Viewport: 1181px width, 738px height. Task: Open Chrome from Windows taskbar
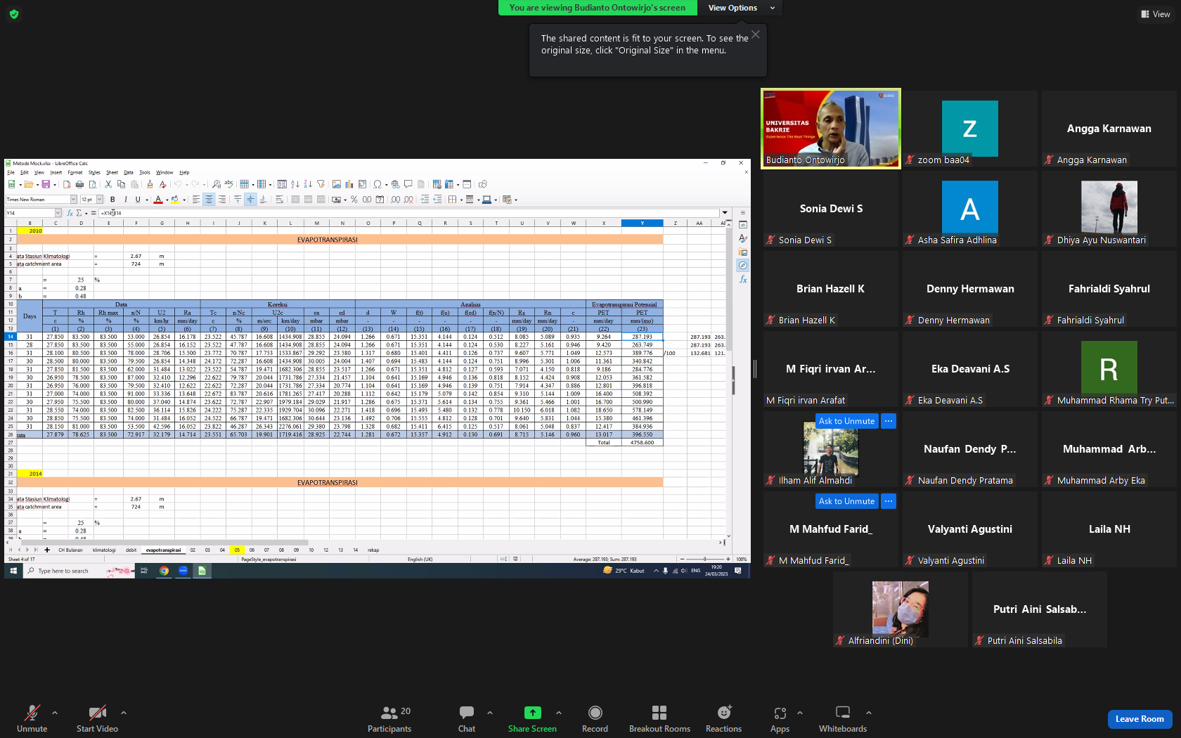coord(164,571)
